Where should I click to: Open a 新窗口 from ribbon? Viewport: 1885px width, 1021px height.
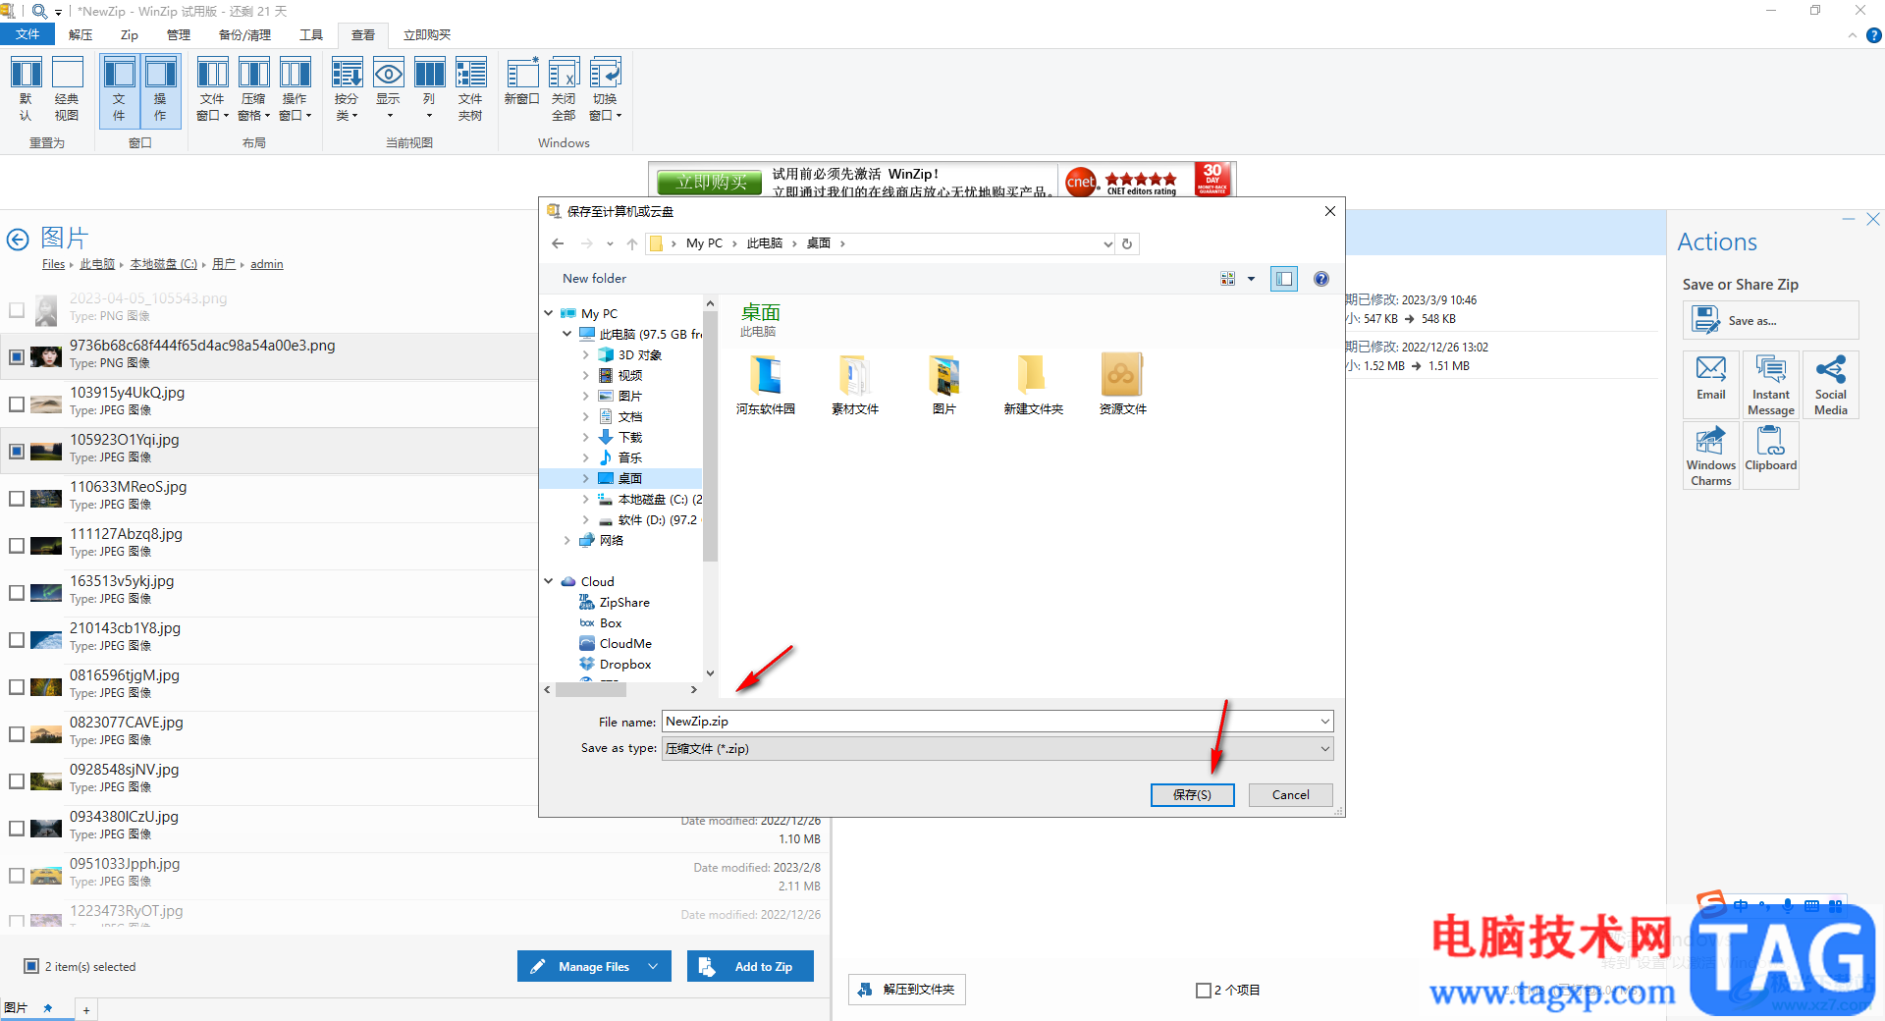pos(521,82)
